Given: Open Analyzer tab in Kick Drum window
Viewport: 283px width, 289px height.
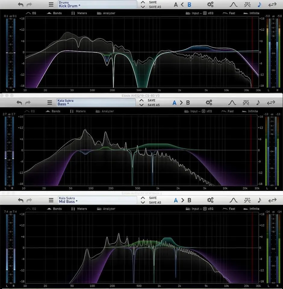Looking at the screenshot, I should pos(106,13).
